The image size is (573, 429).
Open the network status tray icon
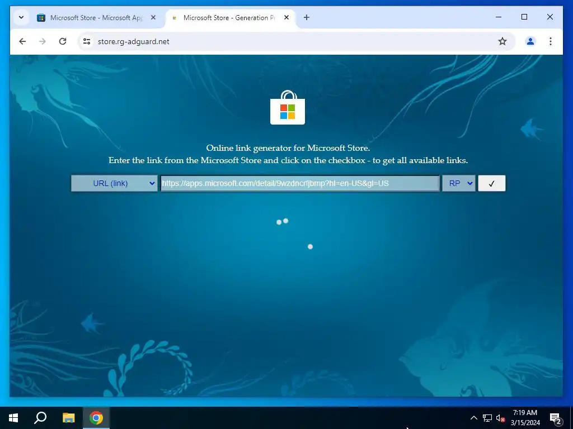click(487, 418)
